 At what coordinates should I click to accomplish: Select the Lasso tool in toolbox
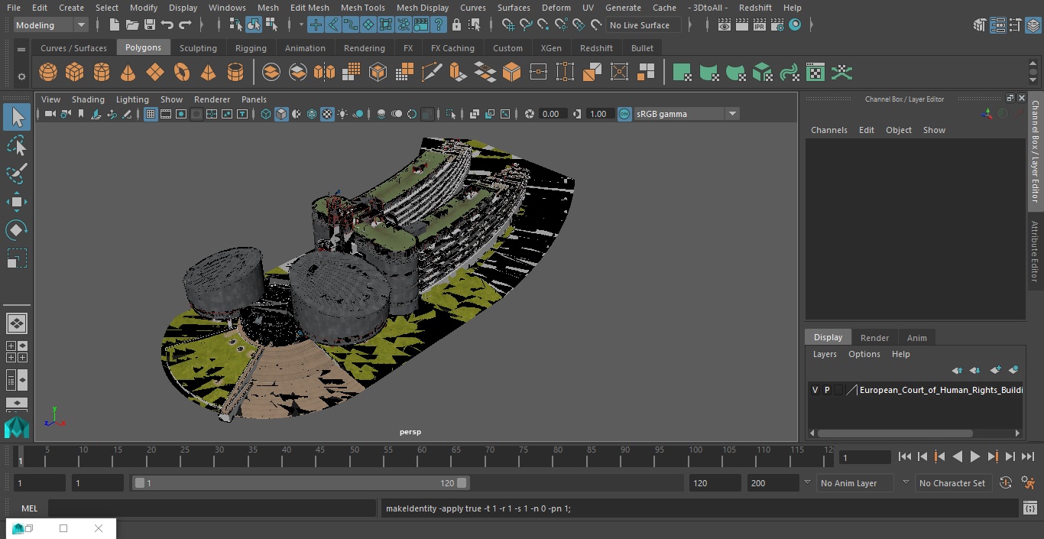[x=16, y=146]
